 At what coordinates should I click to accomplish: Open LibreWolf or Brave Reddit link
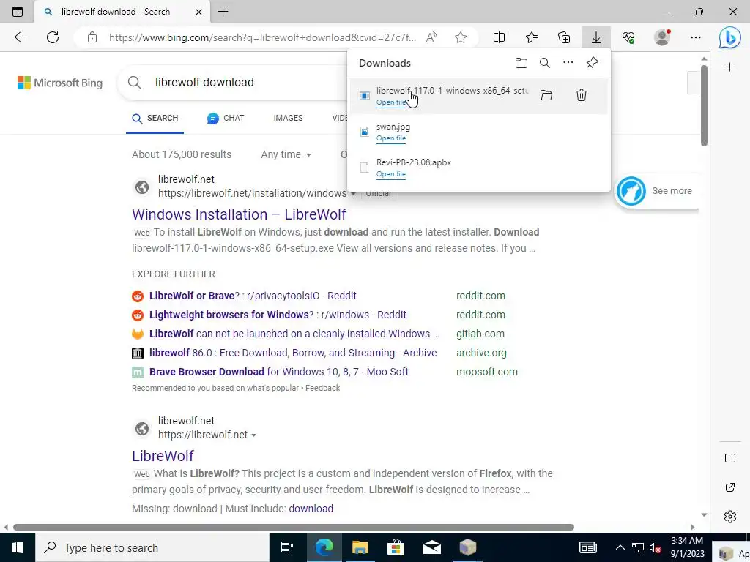click(x=253, y=296)
